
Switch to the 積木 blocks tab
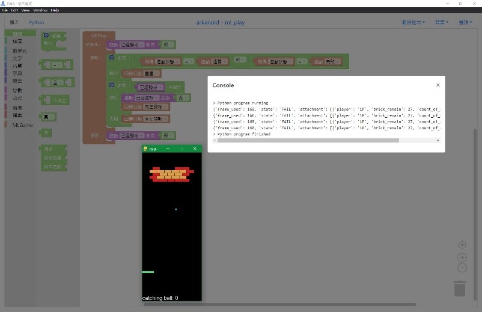[14, 22]
